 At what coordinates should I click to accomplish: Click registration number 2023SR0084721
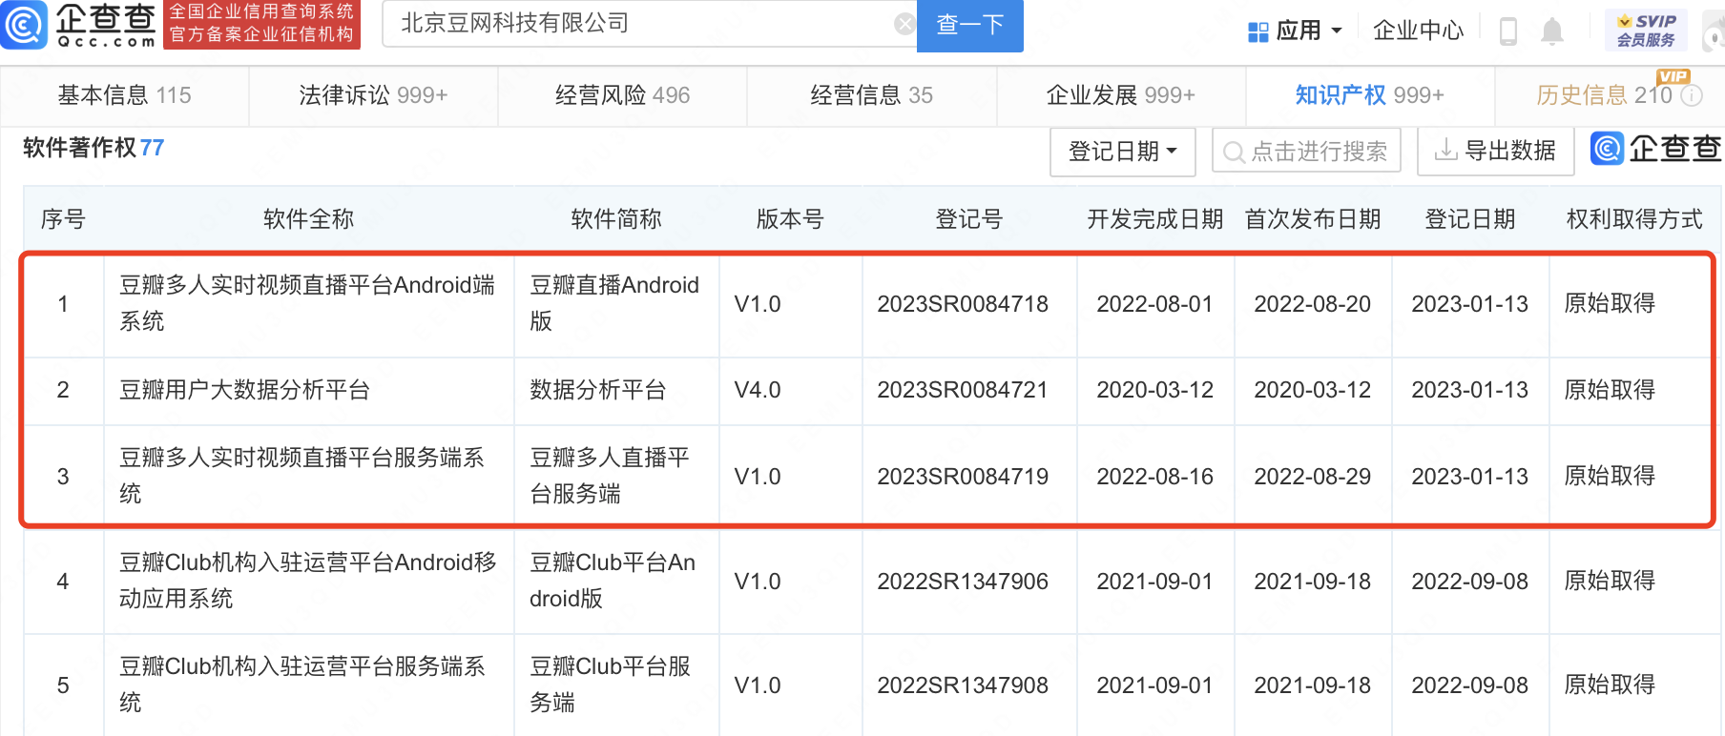coord(963,390)
